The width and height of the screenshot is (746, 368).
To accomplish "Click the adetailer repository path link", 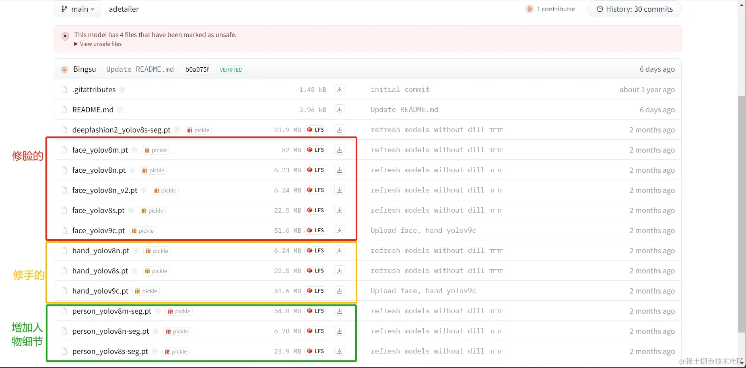I will click(x=124, y=9).
